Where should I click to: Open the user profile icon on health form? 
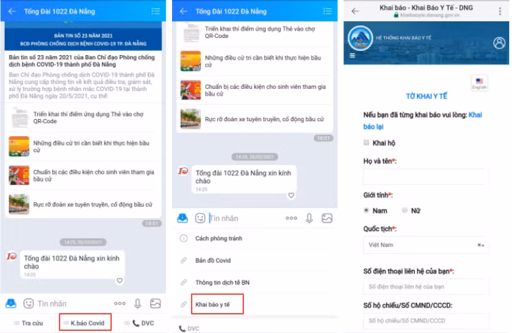pos(499,43)
